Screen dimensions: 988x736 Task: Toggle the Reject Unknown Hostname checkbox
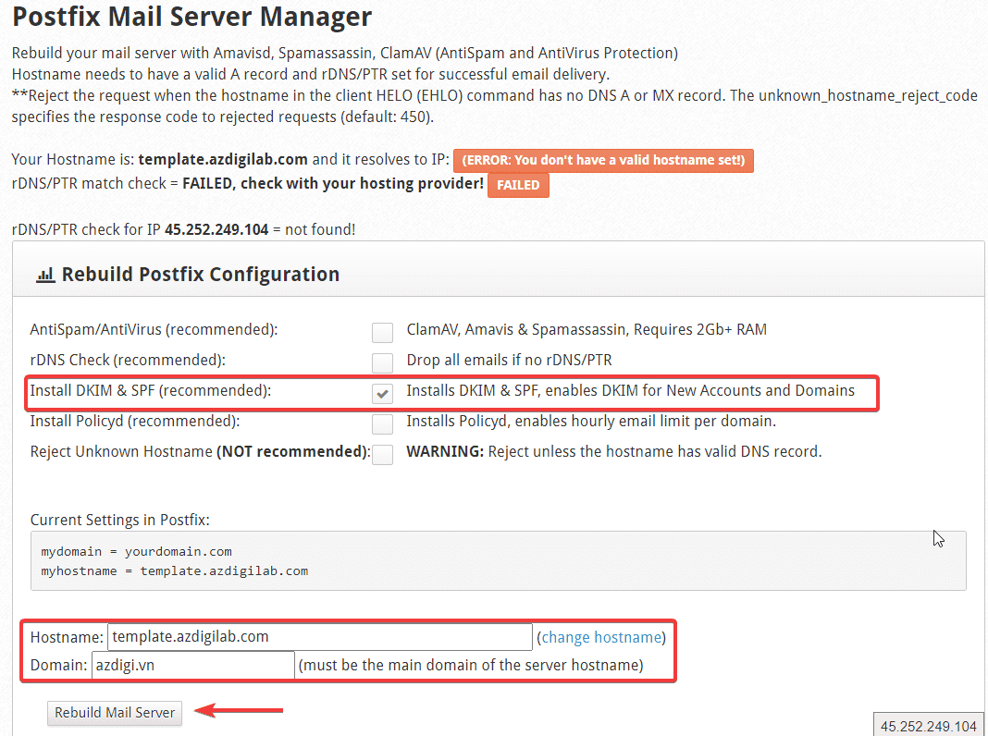click(382, 454)
